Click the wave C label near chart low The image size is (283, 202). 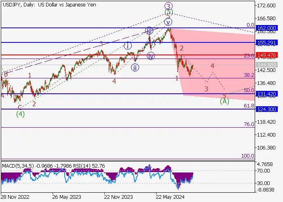tap(20, 107)
